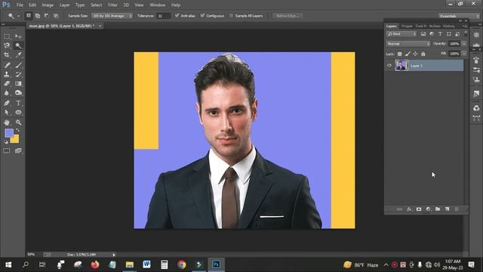The height and width of the screenshot is (272, 483).
Task: Switch to the Actions tab
Action: click(435, 26)
